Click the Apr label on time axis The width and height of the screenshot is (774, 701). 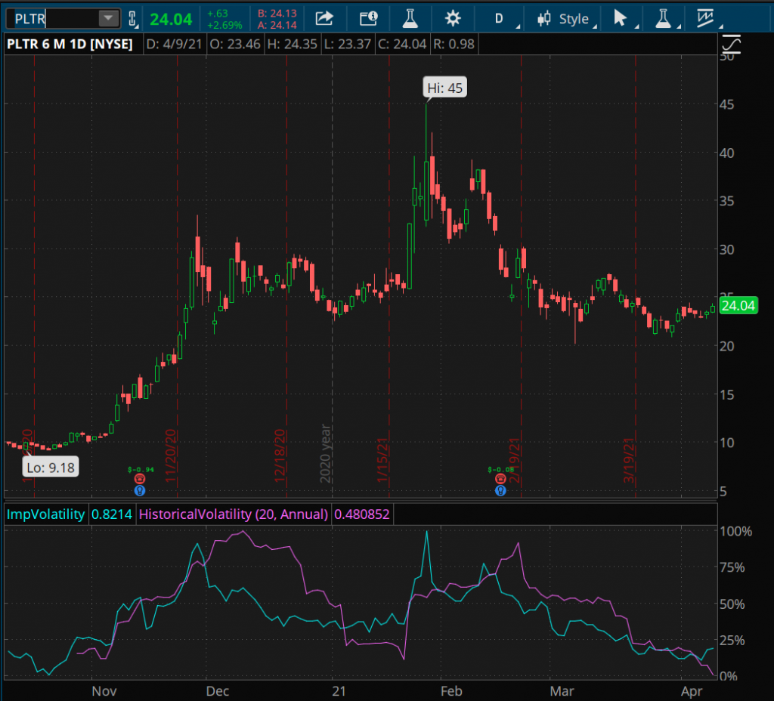click(692, 691)
